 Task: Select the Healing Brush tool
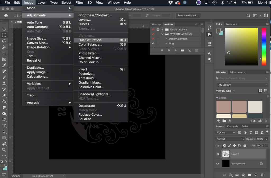click(4, 71)
